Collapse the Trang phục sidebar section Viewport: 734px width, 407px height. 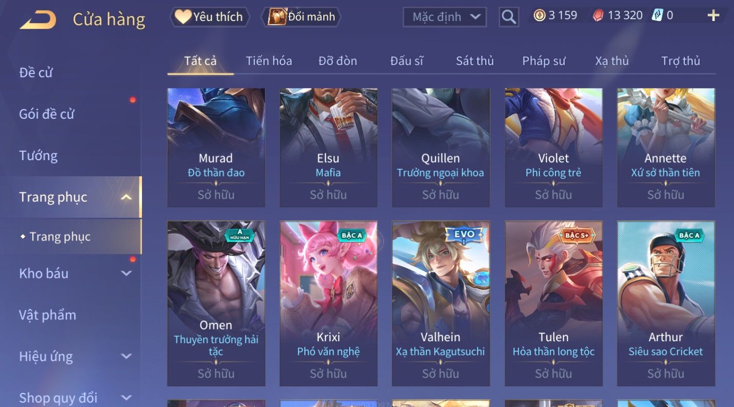[126, 197]
